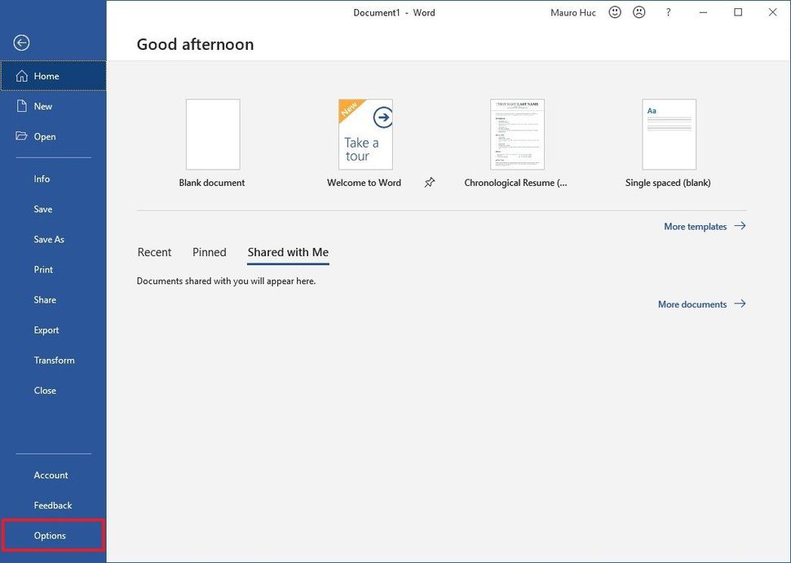Viewport: 791px width, 563px height.
Task: Select the Open file option
Action: pos(45,136)
